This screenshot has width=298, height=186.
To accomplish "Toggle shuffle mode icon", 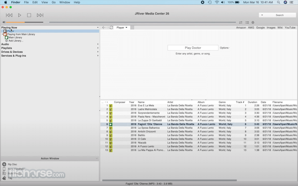I will tap(247, 22).
